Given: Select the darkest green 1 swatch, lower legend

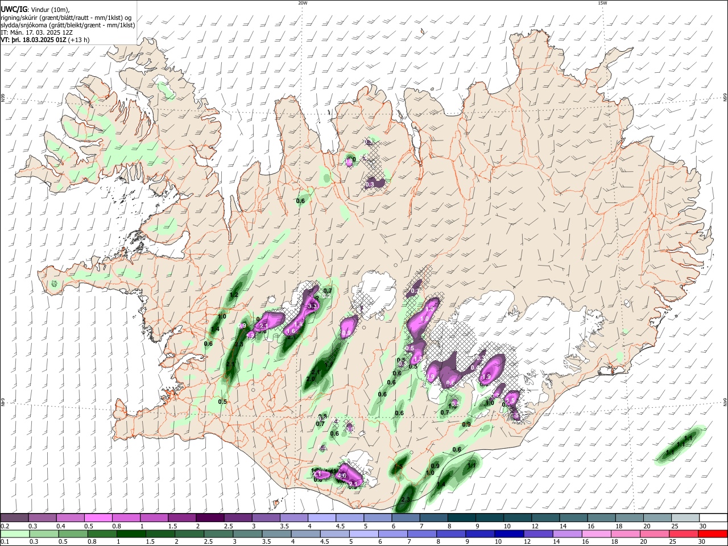Looking at the screenshot, I should pos(131,533).
